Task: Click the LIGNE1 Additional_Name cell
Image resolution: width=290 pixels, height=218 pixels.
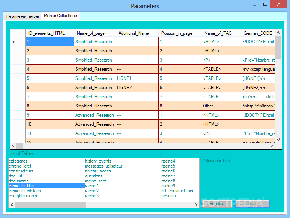Action: pos(137,78)
